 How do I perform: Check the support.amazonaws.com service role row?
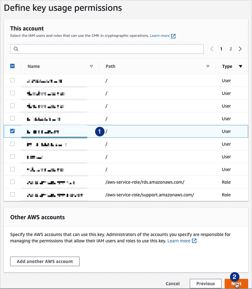click(x=12, y=194)
